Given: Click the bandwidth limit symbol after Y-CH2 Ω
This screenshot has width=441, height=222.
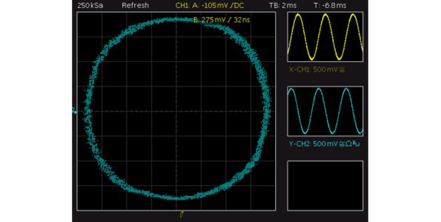Looking at the screenshot, I should (358, 143).
